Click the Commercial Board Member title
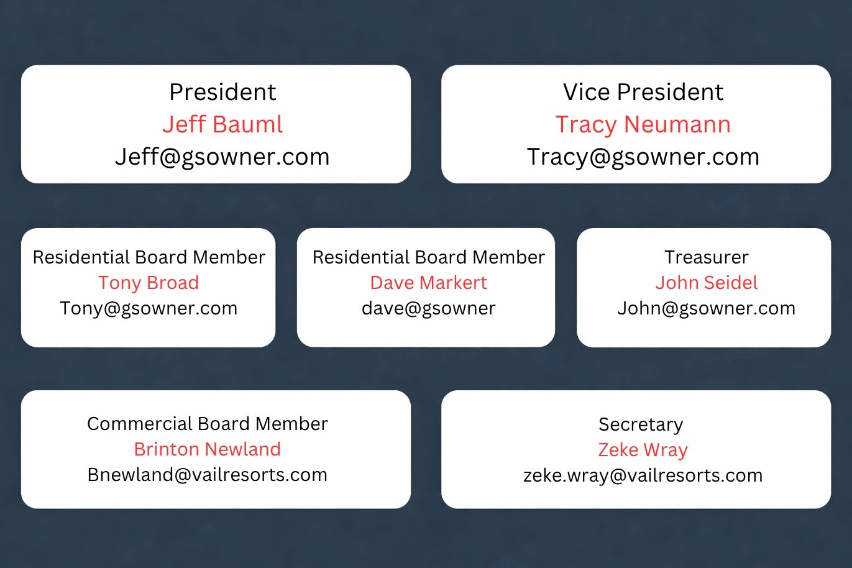Image resolution: width=852 pixels, height=568 pixels. [x=208, y=424]
